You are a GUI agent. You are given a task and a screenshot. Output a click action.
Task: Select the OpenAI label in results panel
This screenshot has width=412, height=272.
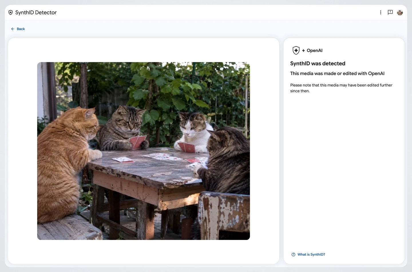point(314,51)
